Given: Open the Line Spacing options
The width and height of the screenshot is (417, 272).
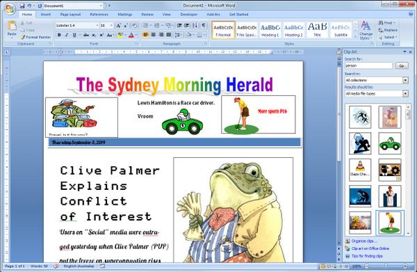Looking at the screenshot, I should 178,35.
